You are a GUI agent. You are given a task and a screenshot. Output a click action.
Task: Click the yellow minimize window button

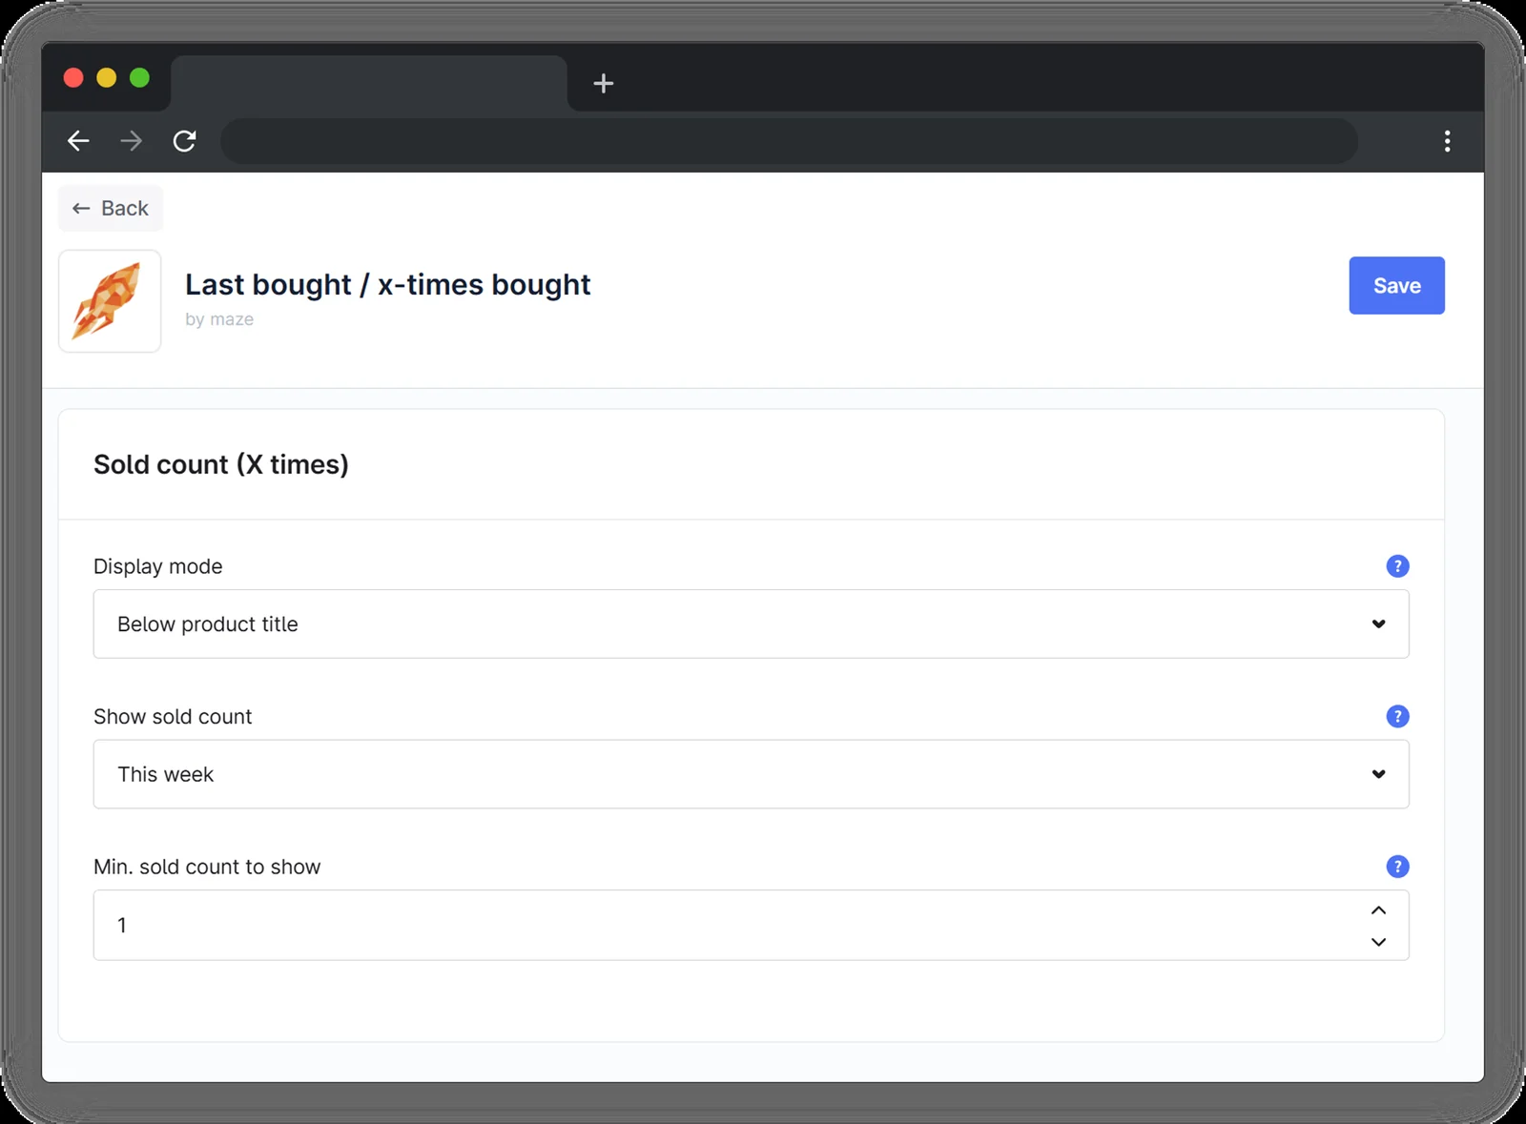pyautogui.click(x=107, y=77)
